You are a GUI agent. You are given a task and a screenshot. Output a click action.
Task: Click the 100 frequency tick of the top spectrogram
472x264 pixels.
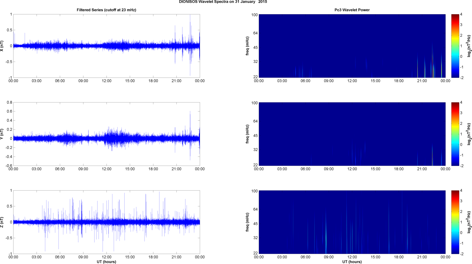(254, 15)
